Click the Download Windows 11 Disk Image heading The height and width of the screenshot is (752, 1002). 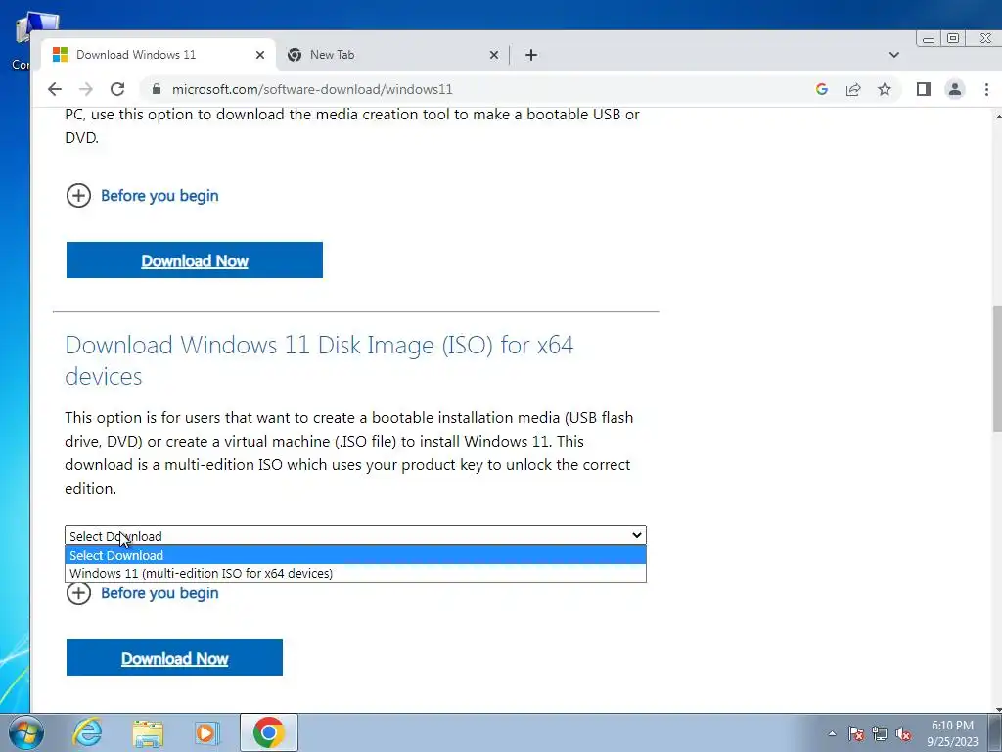(319, 360)
